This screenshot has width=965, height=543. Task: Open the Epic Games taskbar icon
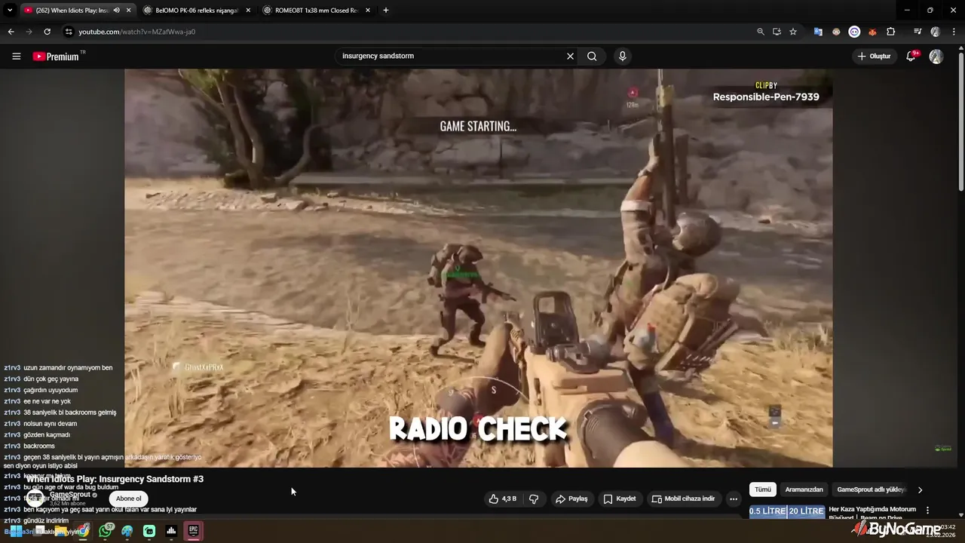194,531
